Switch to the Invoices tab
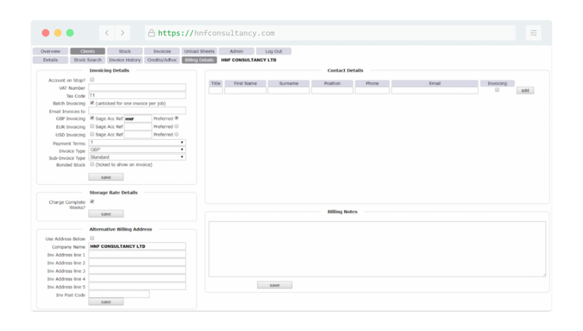The image size is (583, 331). pyautogui.click(x=162, y=52)
